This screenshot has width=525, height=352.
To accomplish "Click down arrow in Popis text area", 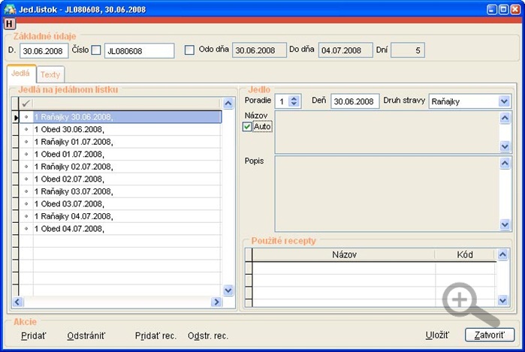I will click(x=505, y=225).
